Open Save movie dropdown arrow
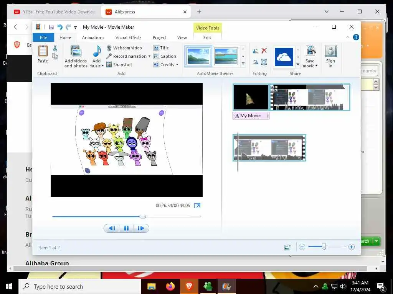This screenshot has height=294, width=393. point(316,66)
